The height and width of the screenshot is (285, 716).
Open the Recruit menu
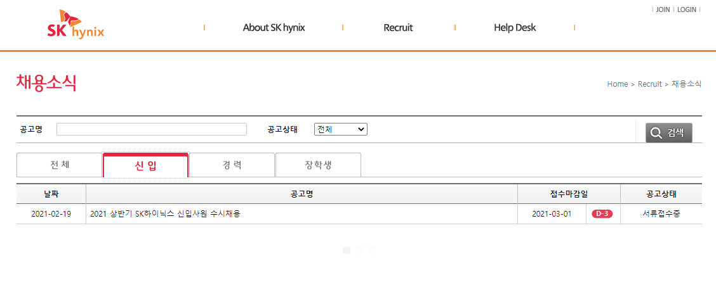pos(398,28)
